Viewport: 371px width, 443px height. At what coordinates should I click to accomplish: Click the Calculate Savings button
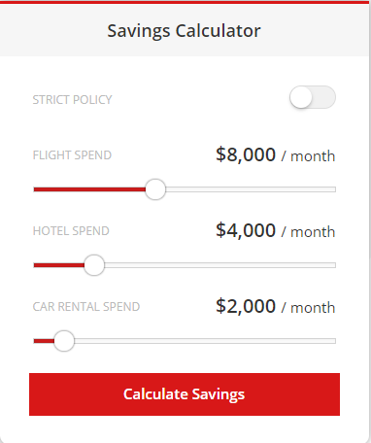tap(185, 394)
